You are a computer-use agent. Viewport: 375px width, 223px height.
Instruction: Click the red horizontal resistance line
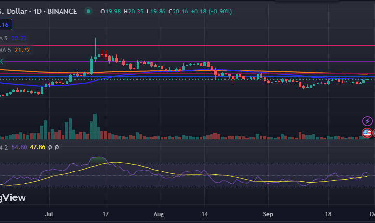tap(240, 46)
